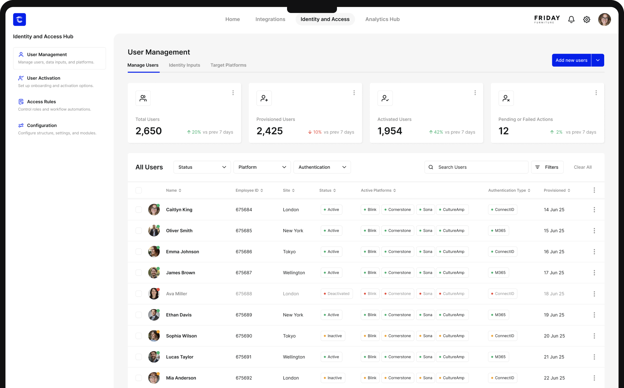Open the Filters button
This screenshot has height=388, width=624.
[x=547, y=167]
